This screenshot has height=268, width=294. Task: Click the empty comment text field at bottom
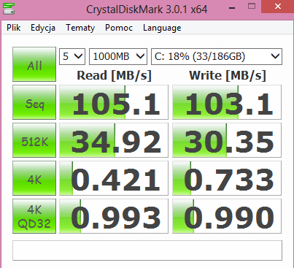tap(147, 250)
